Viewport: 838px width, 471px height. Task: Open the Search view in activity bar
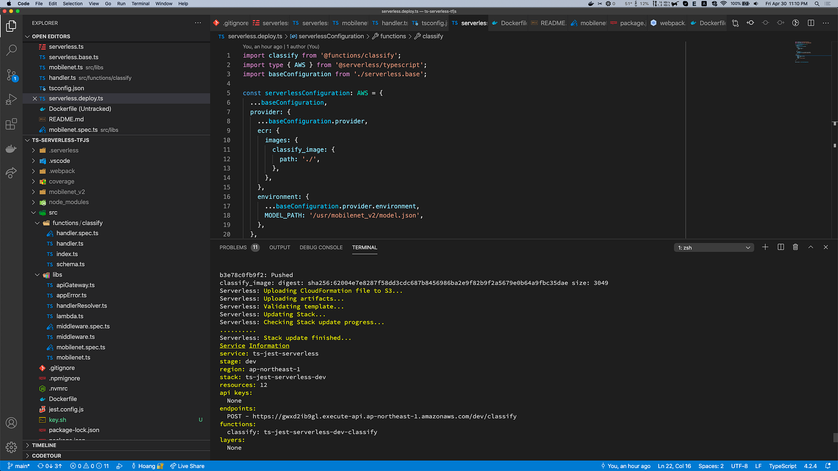point(11,50)
